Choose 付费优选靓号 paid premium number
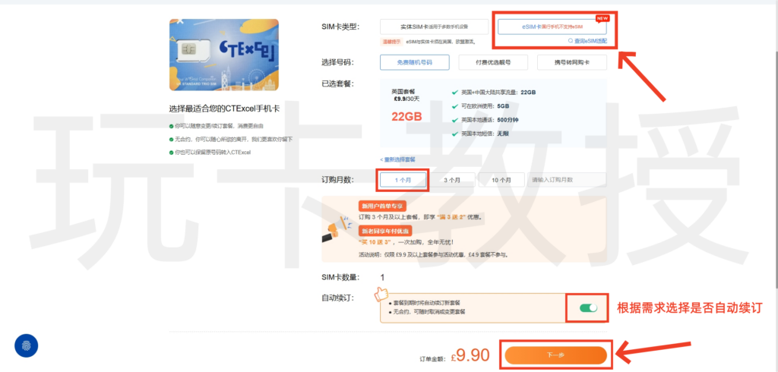778x372 pixels. click(488, 62)
